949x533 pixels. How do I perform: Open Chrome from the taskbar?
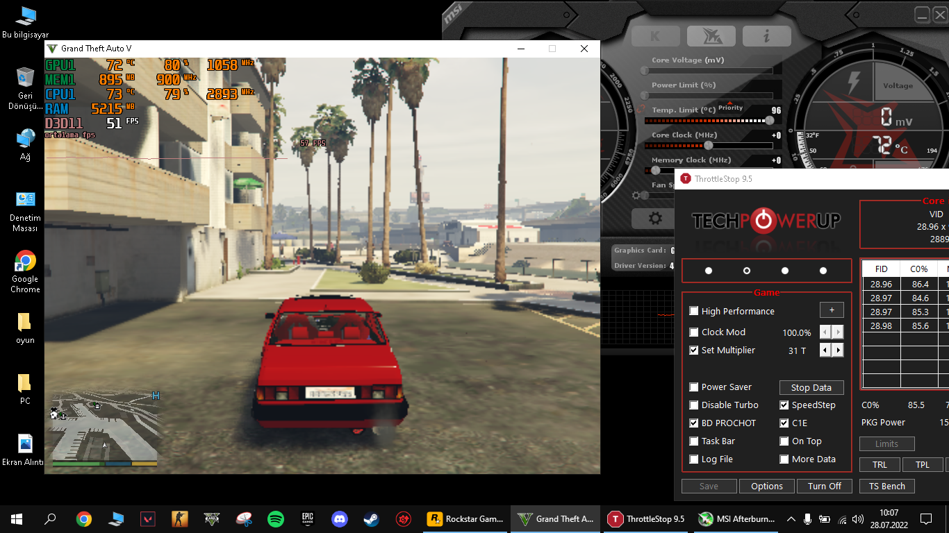coord(84,519)
